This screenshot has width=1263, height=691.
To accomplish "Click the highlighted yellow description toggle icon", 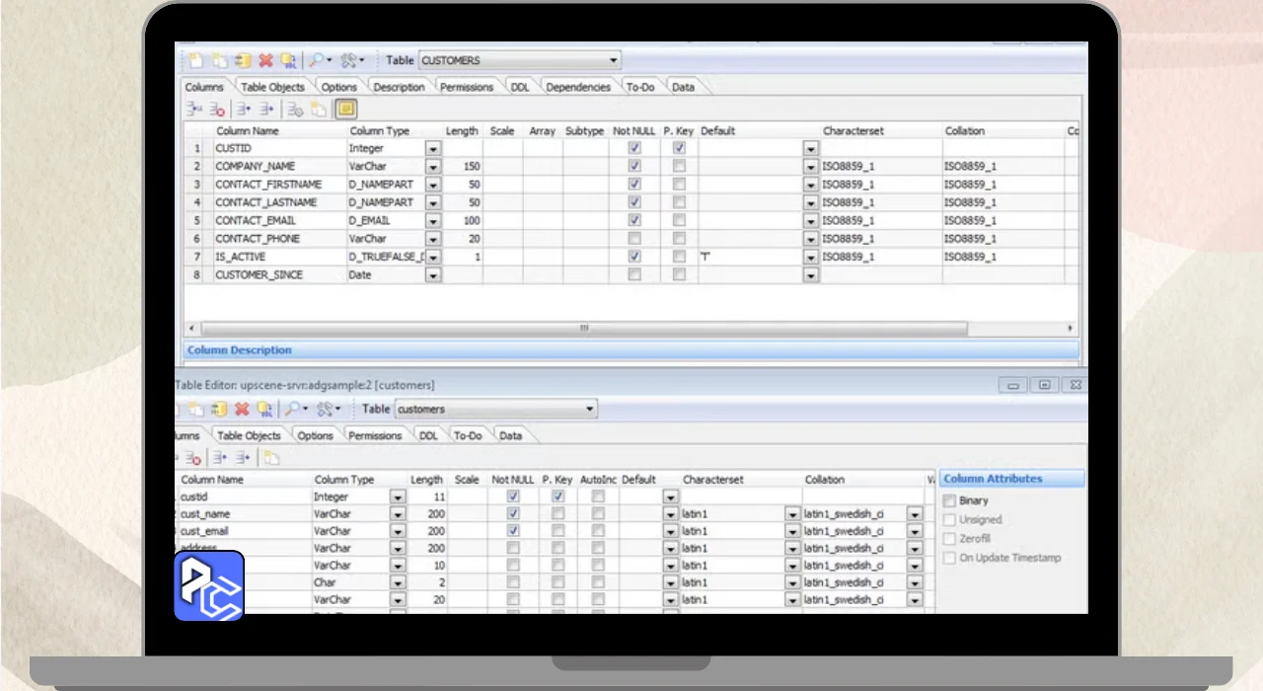I will pyautogui.click(x=345, y=110).
